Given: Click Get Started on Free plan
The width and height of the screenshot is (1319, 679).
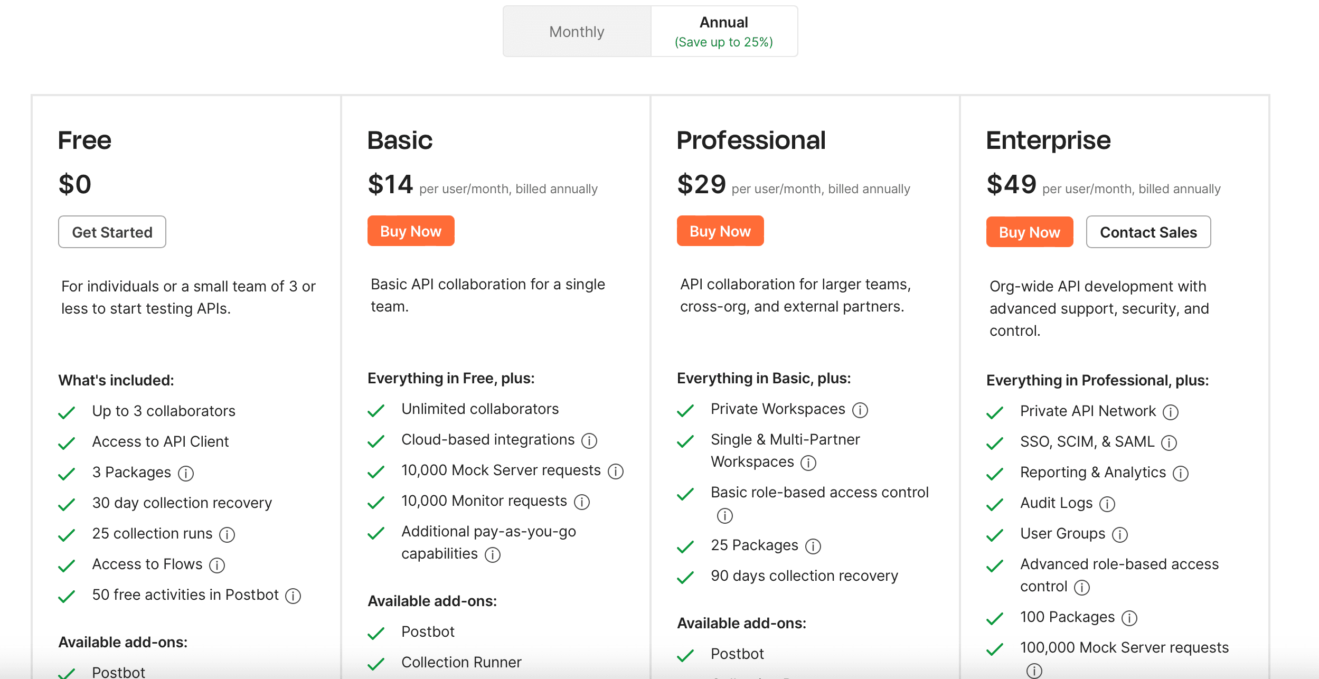Looking at the screenshot, I should click(112, 232).
